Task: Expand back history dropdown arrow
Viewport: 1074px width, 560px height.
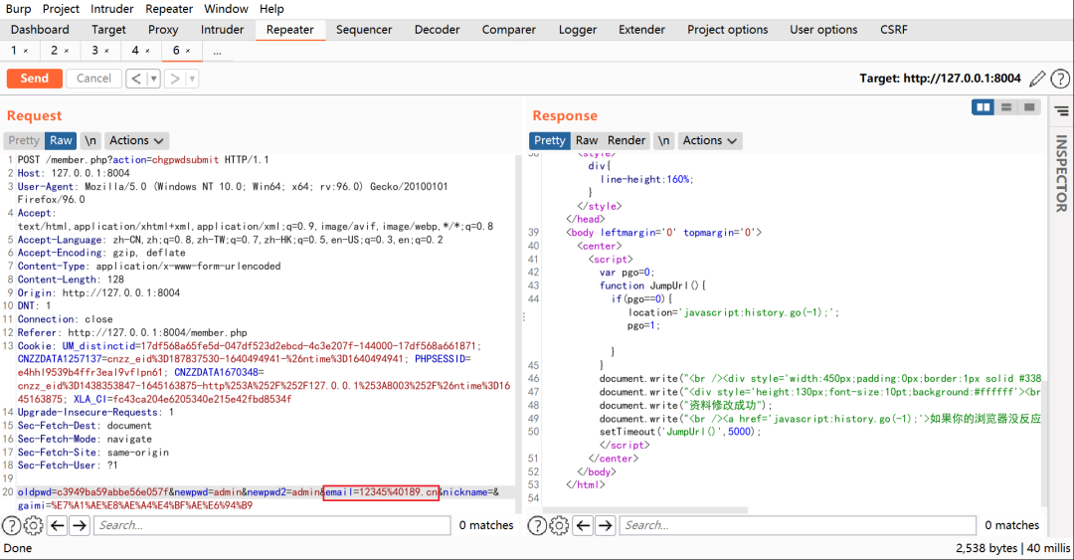Action: coord(153,79)
